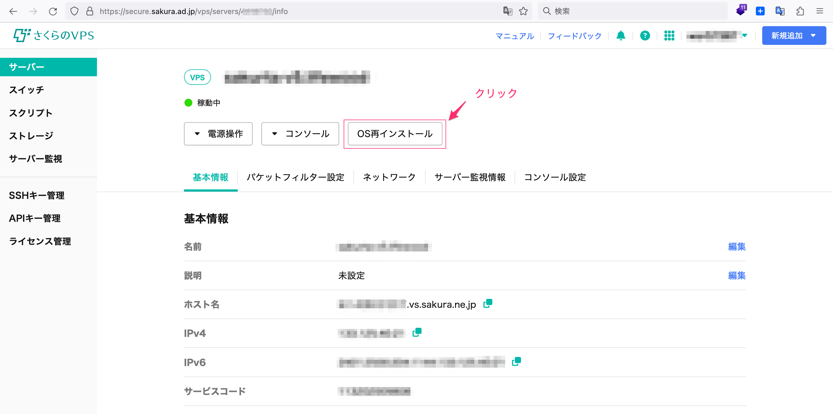Open the green apps grid icon
Viewport: 833px width, 414px height.
(x=669, y=36)
